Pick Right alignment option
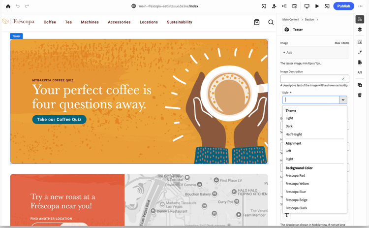 [289, 159]
